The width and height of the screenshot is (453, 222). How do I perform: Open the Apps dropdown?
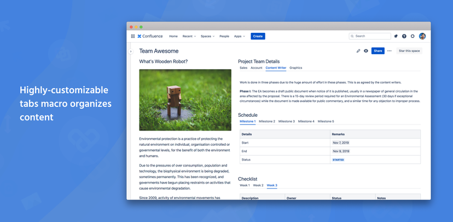(x=240, y=36)
